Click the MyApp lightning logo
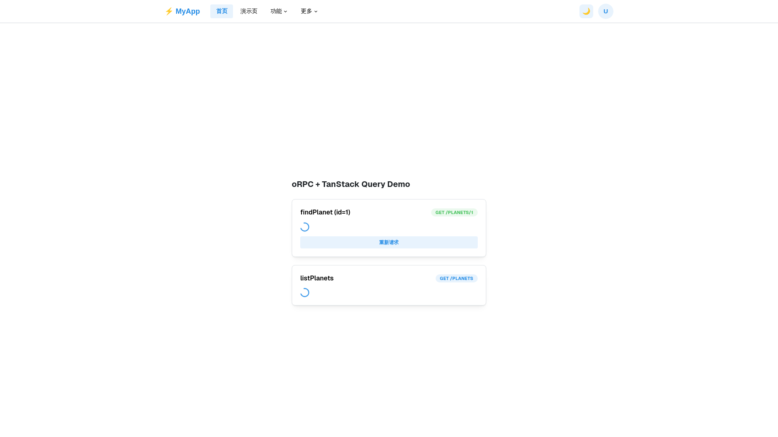 [x=182, y=11]
